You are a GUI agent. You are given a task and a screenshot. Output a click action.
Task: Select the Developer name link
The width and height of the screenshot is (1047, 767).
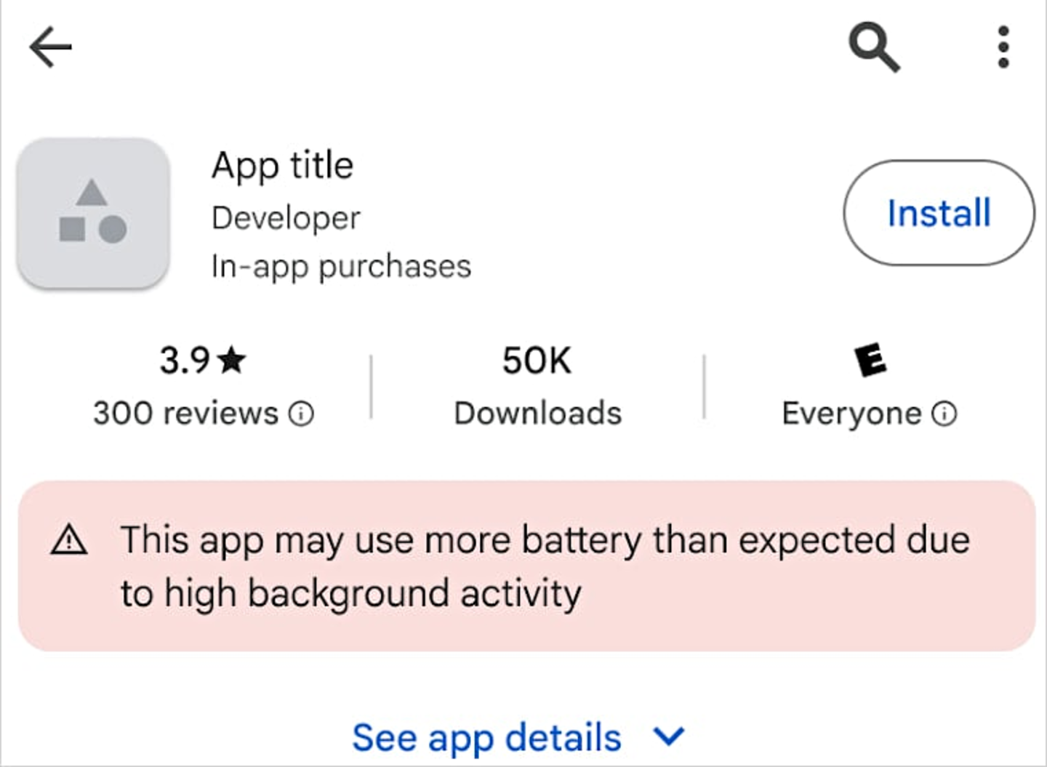pyautogui.click(x=285, y=217)
